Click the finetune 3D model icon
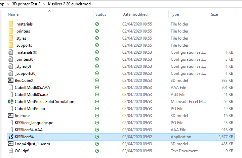The width and height of the screenshot is (242, 158). tap(11, 116)
